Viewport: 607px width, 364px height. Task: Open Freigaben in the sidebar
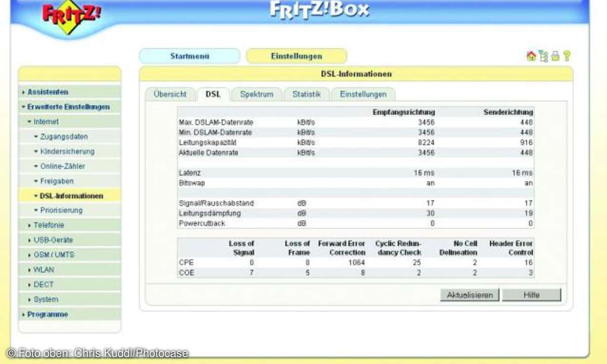point(70,181)
